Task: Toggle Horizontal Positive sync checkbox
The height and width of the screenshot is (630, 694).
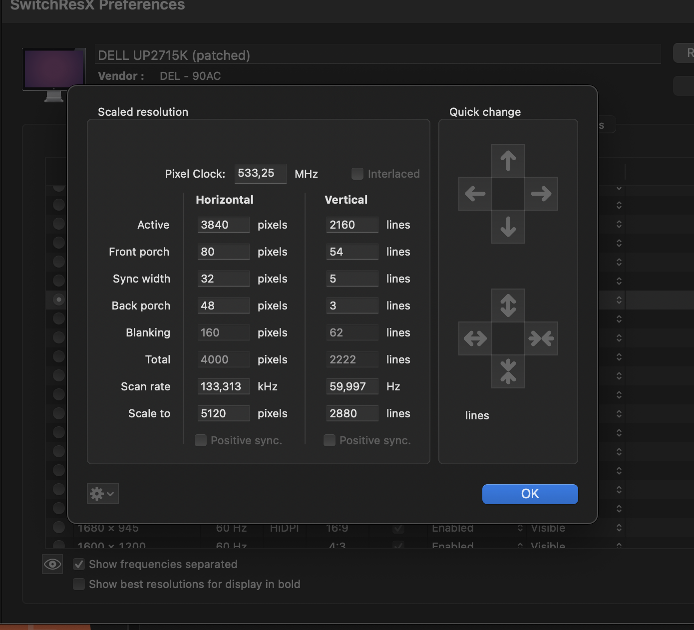Action: point(201,440)
